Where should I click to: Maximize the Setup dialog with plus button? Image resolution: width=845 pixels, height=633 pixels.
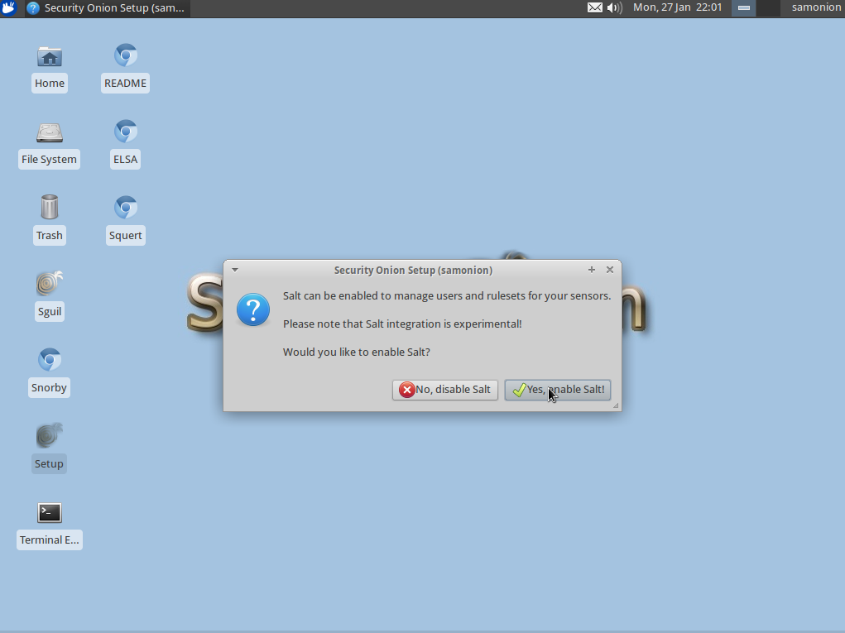(591, 270)
